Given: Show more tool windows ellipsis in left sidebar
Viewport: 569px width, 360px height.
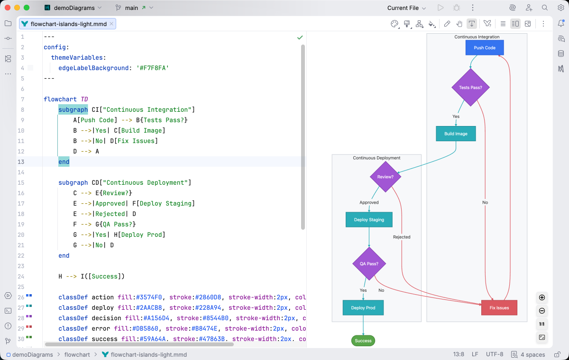Looking at the screenshot, I should 8,74.
